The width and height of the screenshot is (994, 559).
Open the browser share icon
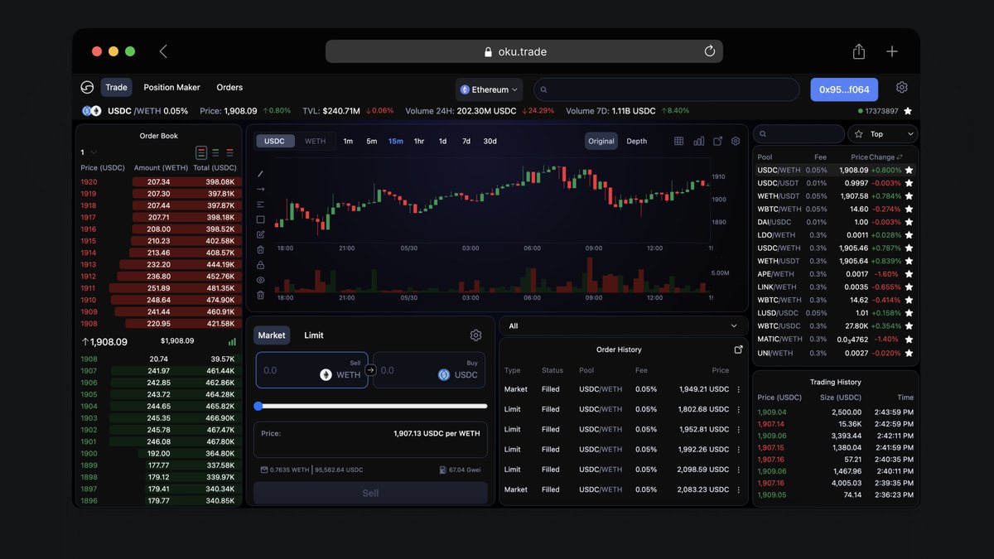pyautogui.click(x=859, y=51)
